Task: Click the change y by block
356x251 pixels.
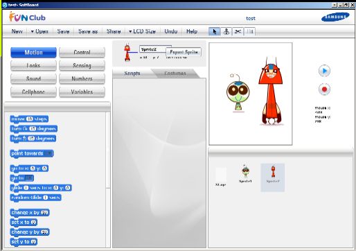Action: [x=30, y=232]
